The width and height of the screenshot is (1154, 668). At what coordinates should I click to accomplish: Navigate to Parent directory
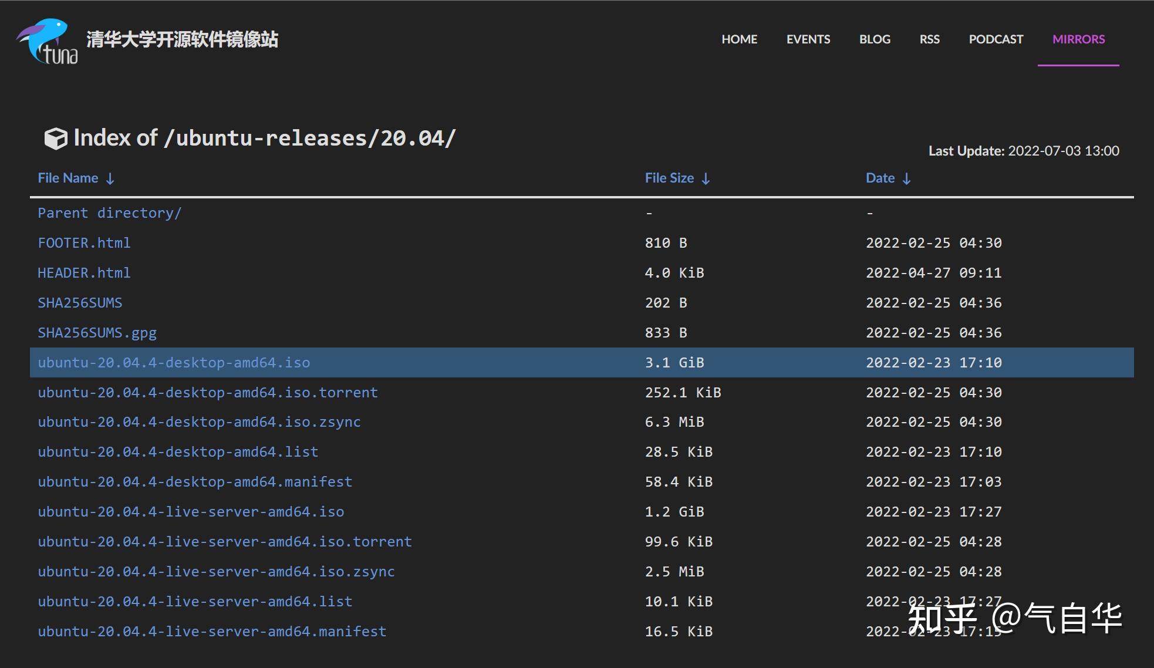(109, 212)
